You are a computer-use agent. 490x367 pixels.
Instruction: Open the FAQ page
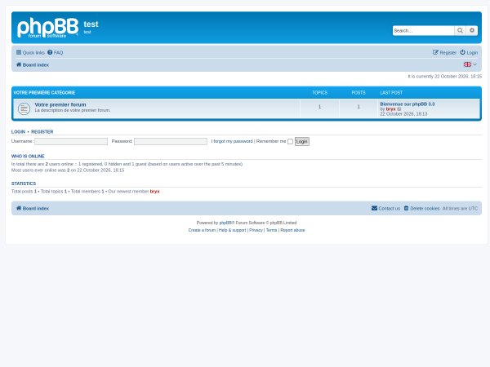click(x=56, y=52)
